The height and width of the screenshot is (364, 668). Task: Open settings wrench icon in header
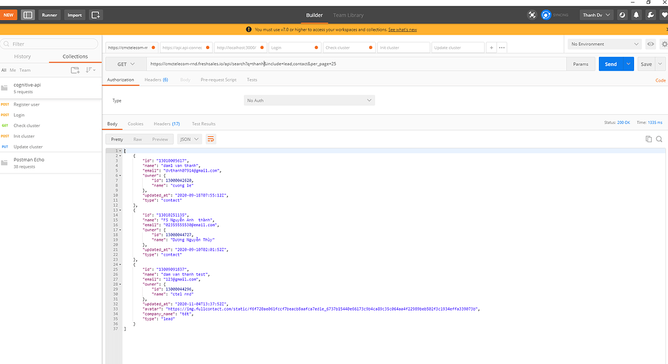650,14
